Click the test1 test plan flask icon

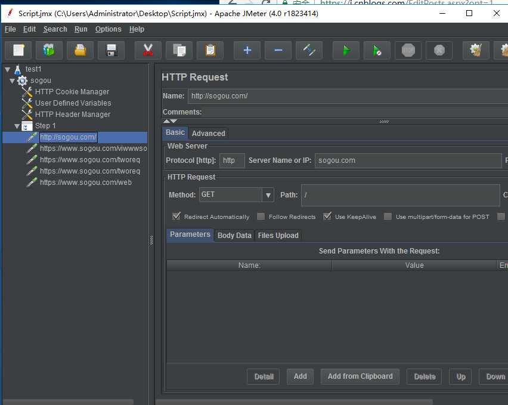click(18, 69)
